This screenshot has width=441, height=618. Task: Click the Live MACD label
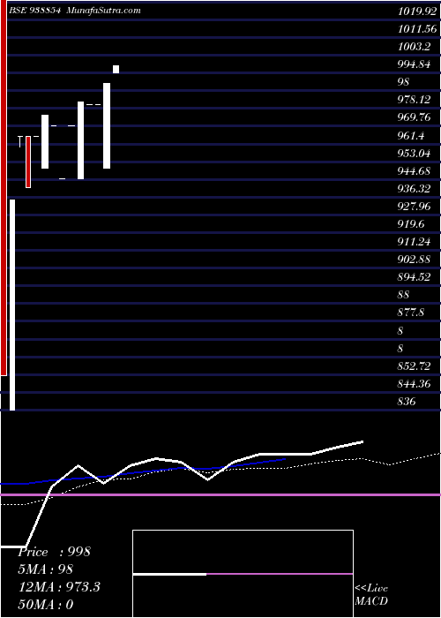pyautogui.click(x=371, y=595)
